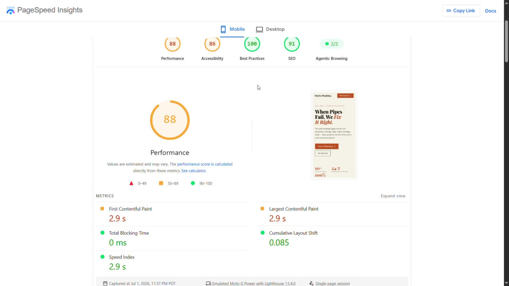This screenshot has width=509, height=286.
Task: Click the green Total Blocking Time status icon
Action: tap(102, 233)
